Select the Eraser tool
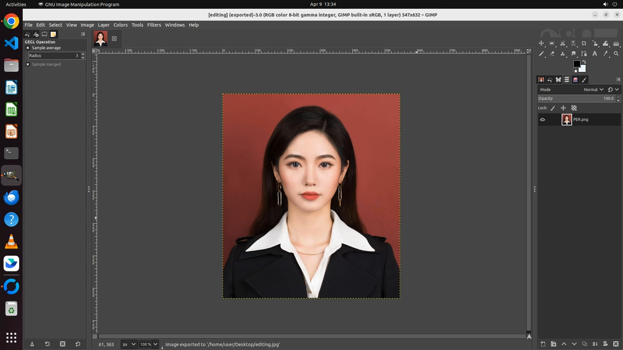 tap(552, 54)
